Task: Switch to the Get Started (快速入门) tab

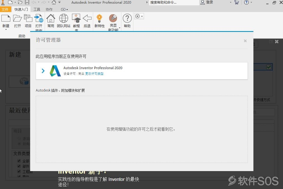Action: click(21, 10)
